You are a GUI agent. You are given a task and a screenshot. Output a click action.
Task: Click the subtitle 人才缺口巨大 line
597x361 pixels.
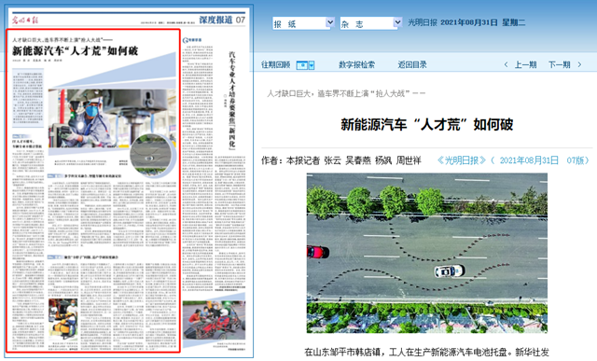tap(346, 93)
